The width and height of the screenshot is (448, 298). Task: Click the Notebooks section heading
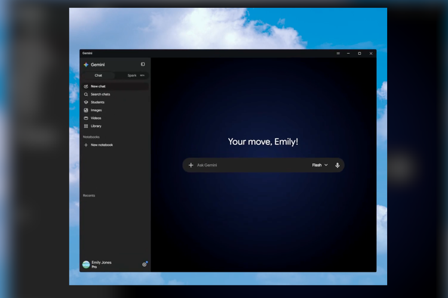click(91, 137)
